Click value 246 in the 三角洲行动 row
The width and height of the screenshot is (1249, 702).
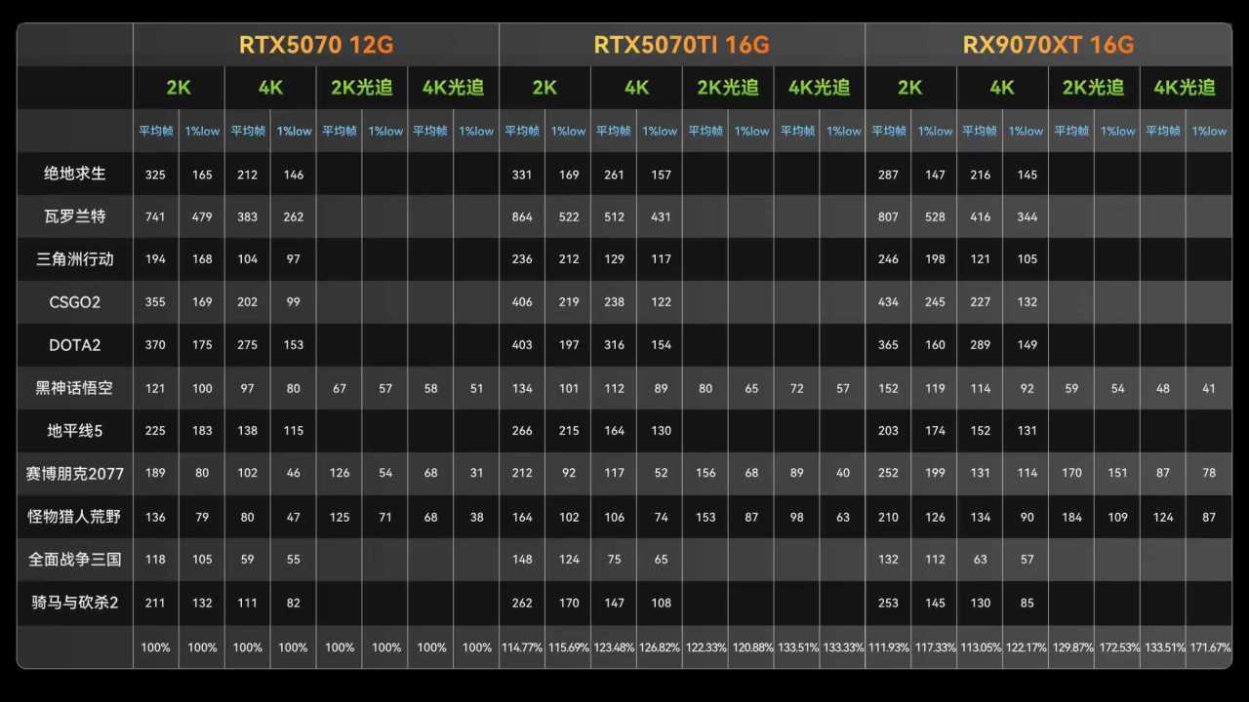(x=888, y=259)
